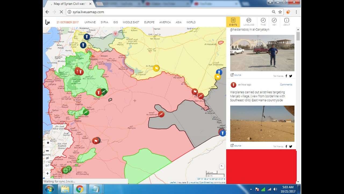This screenshot has width=344, height=194.
Task: Share Marijab airstrike event on Facebook
Action: tap(286, 147)
